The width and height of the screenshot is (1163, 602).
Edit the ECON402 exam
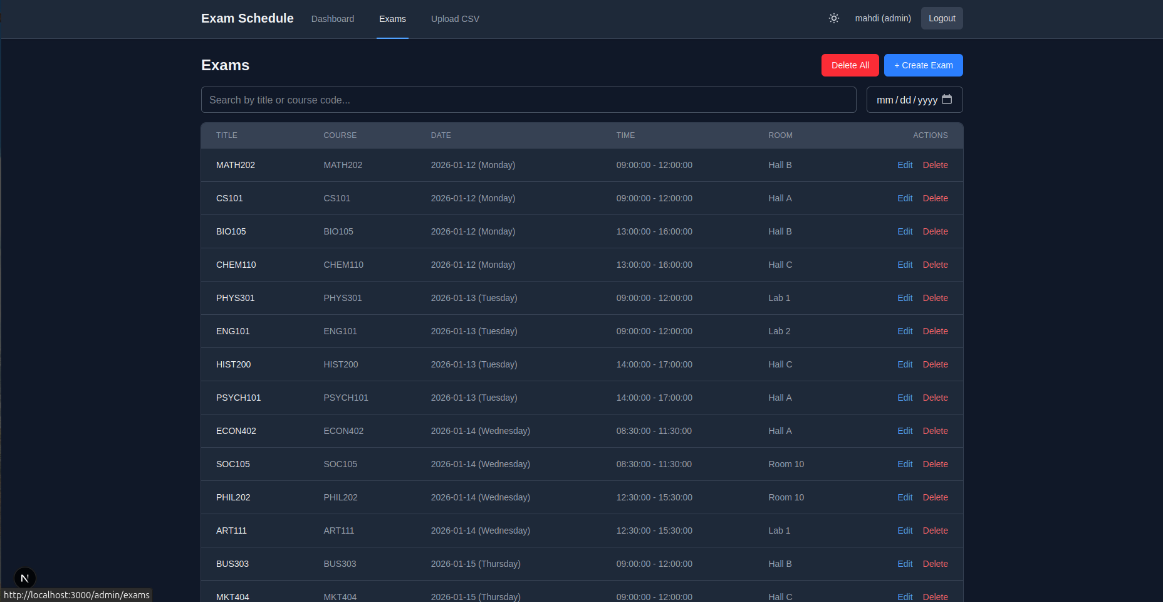click(x=905, y=431)
